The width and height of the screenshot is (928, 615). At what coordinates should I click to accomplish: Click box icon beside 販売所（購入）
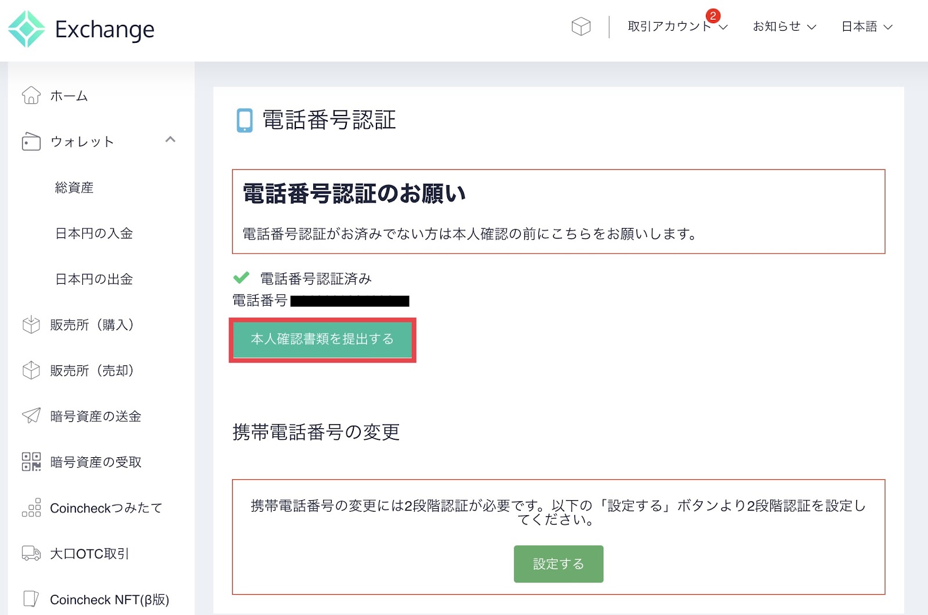coord(31,325)
